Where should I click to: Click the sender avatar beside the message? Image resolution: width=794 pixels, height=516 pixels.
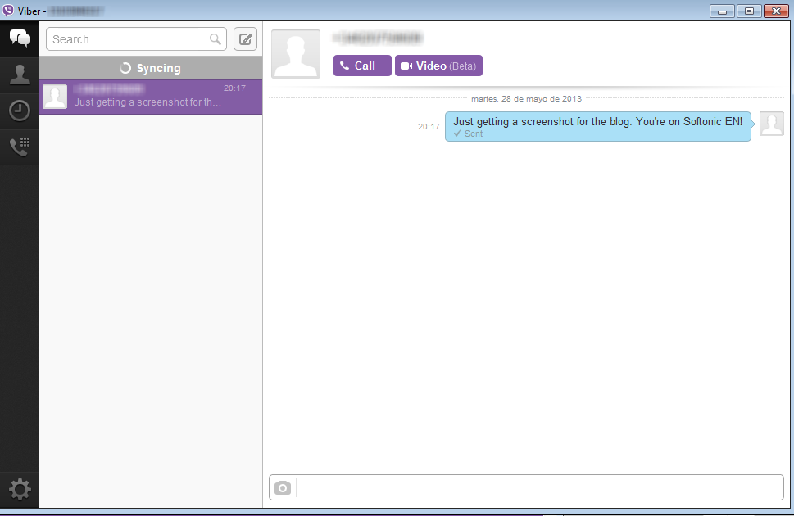(x=771, y=124)
